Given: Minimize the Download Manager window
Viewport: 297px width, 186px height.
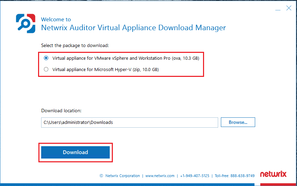Looking at the screenshot, I should click(277, 9).
